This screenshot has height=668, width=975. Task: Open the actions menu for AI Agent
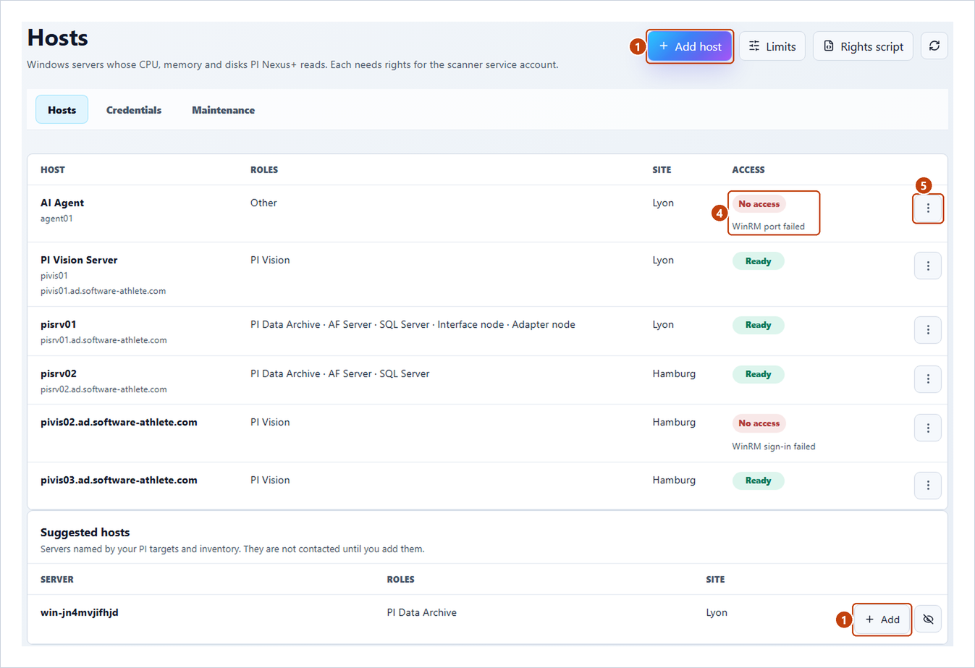point(928,208)
